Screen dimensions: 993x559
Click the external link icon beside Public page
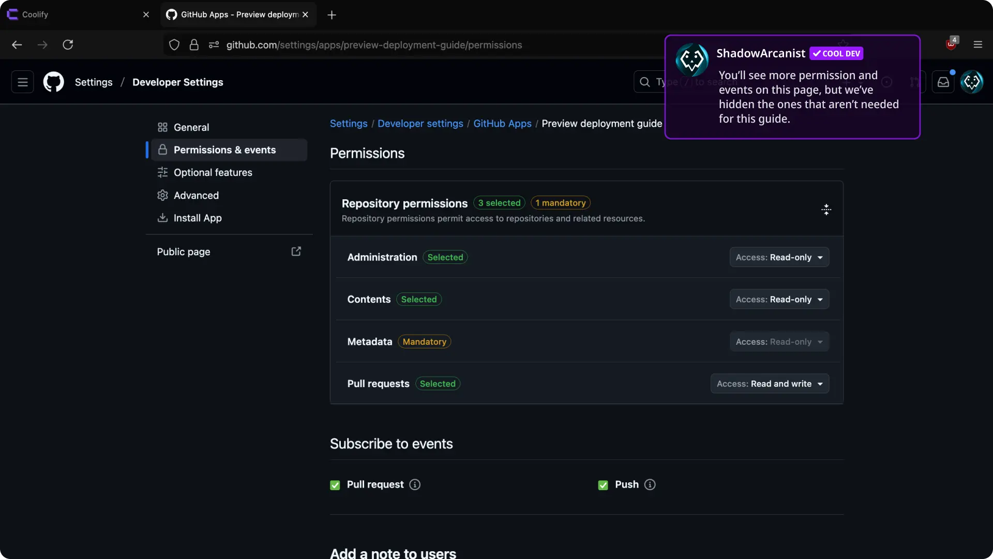(x=296, y=252)
